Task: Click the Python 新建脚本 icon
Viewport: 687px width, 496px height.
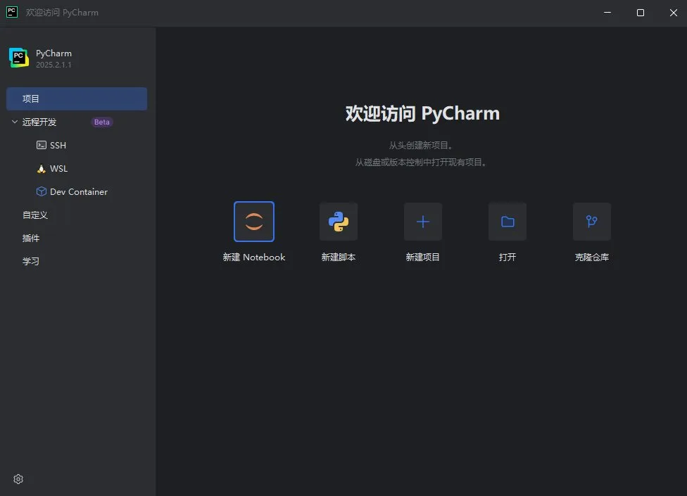Action: click(x=339, y=222)
